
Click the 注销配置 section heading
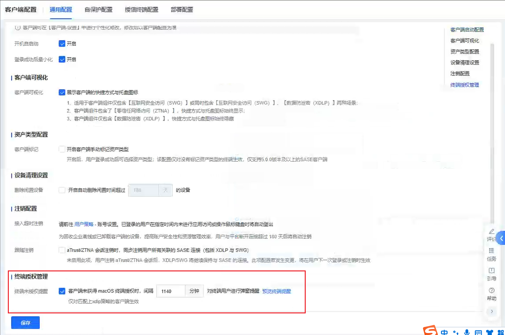tap(26, 208)
